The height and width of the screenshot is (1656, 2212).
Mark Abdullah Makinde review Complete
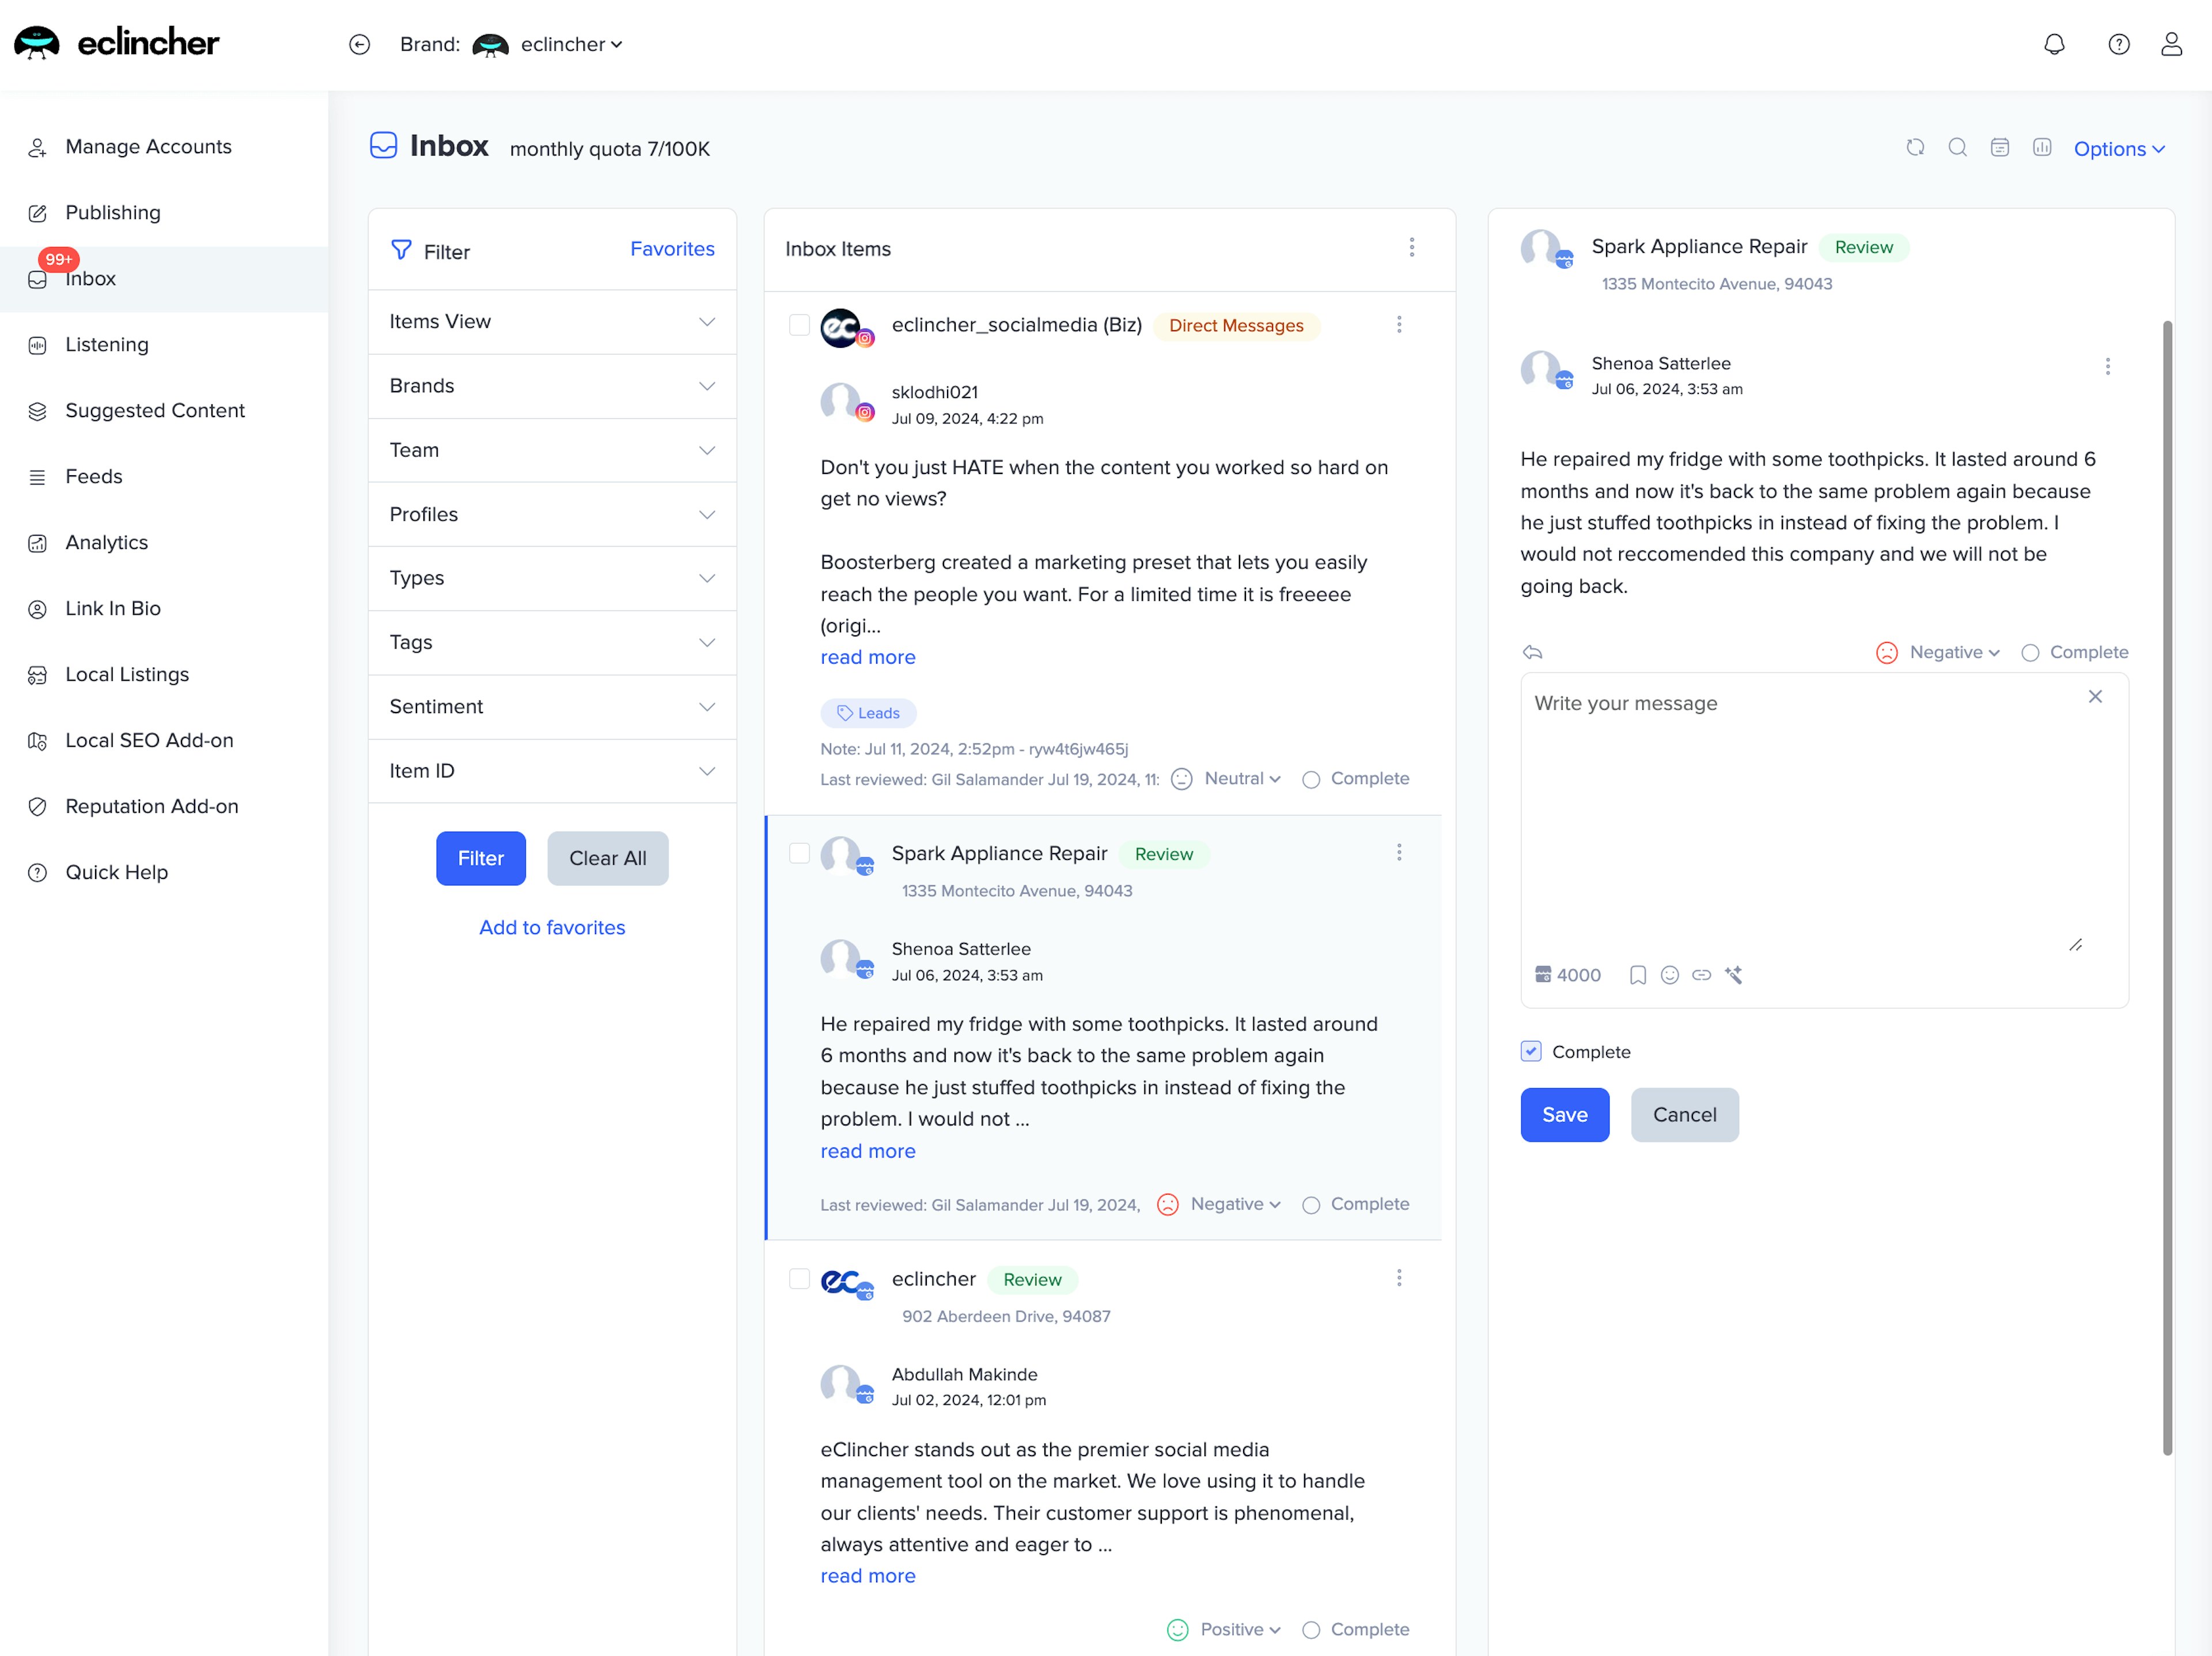[x=1311, y=1630]
